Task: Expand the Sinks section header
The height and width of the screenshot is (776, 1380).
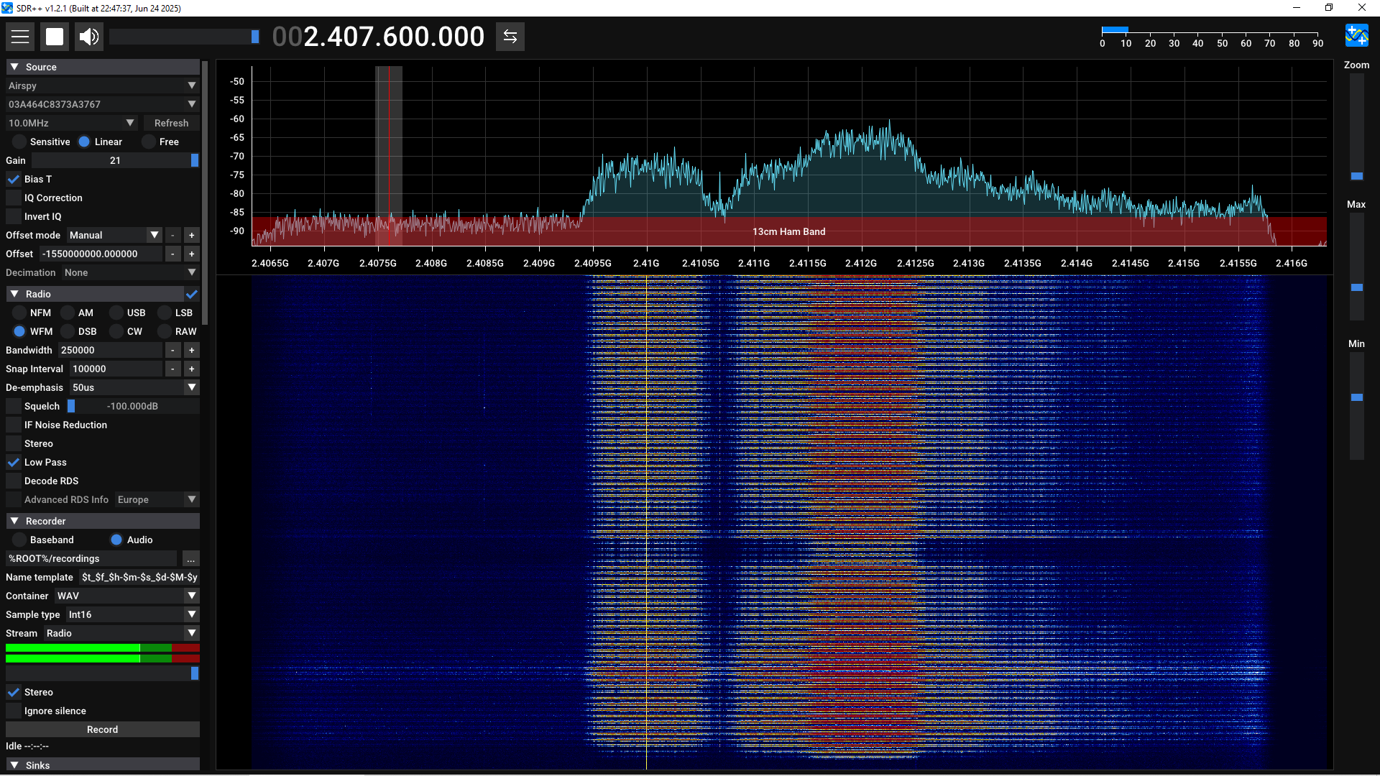Action: pos(103,765)
